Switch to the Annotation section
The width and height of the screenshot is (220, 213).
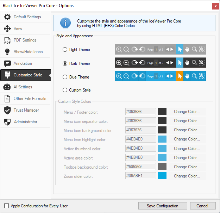pos(25,64)
